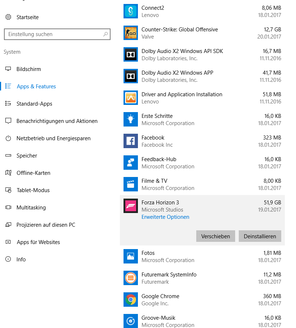Click the Multitasking icon
The height and width of the screenshot is (328, 296).
click(8, 207)
